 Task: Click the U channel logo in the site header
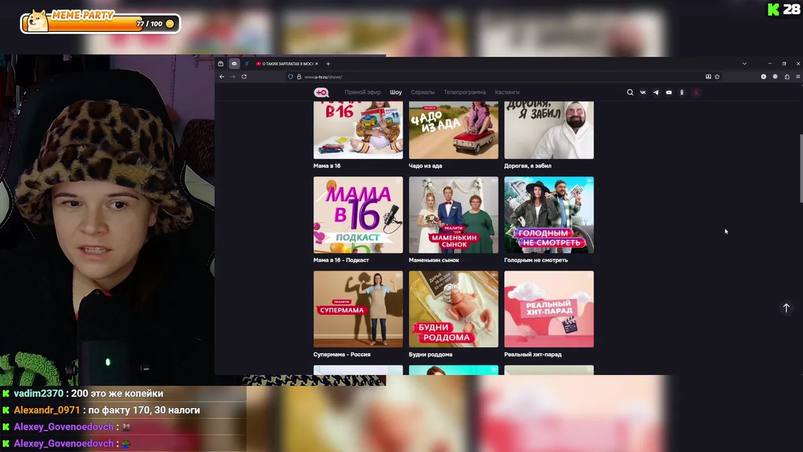[321, 92]
